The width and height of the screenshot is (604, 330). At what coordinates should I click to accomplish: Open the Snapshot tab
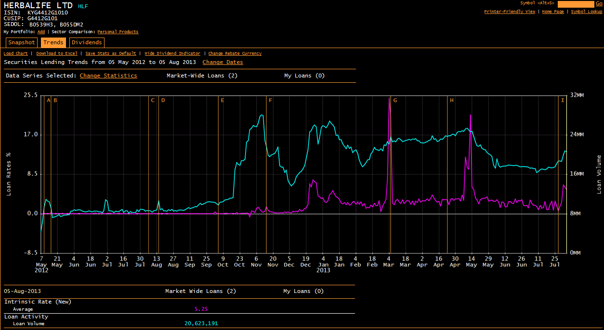pyautogui.click(x=21, y=42)
